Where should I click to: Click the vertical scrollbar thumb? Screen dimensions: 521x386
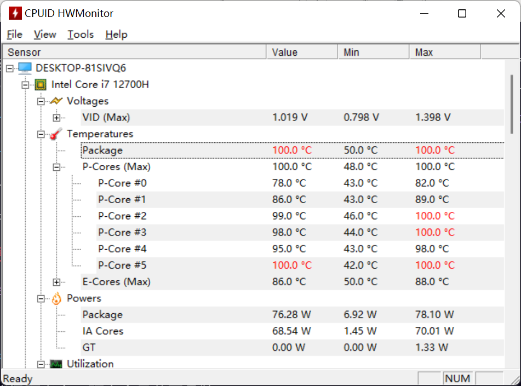pos(512,105)
